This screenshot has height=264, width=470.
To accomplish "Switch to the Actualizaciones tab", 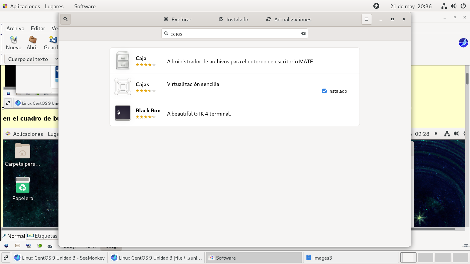I will (289, 19).
